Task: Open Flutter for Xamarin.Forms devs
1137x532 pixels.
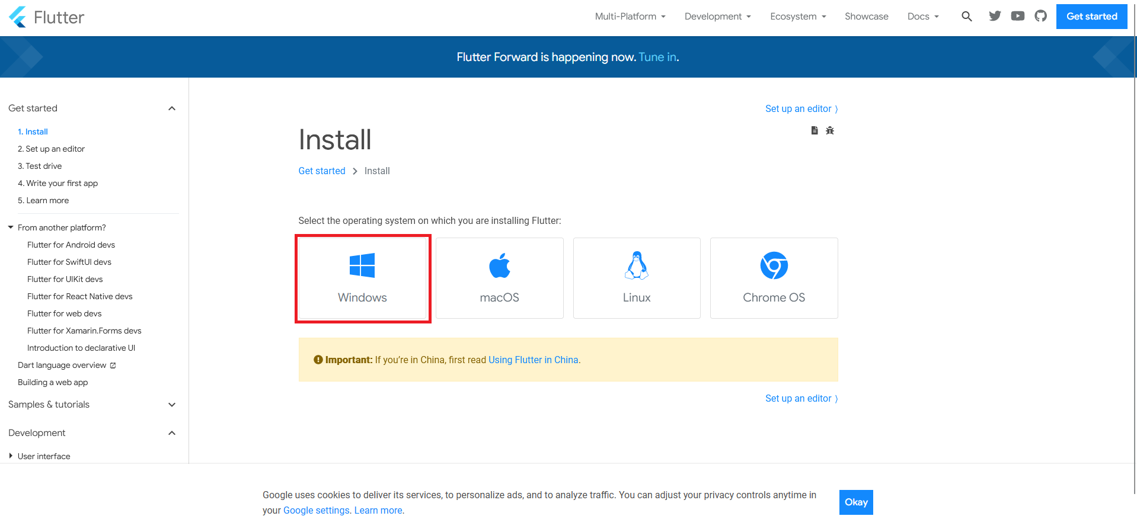Action: click(x=84, y=331)
